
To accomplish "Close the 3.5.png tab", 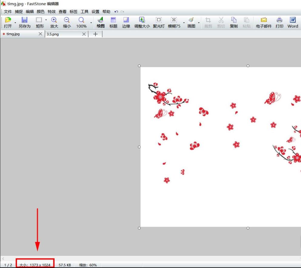I will pos(84,34).
